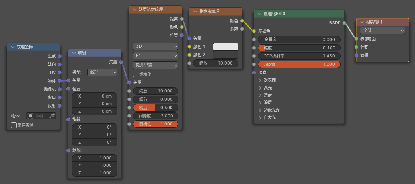Click the green BSDF output socket

point(344,23)
